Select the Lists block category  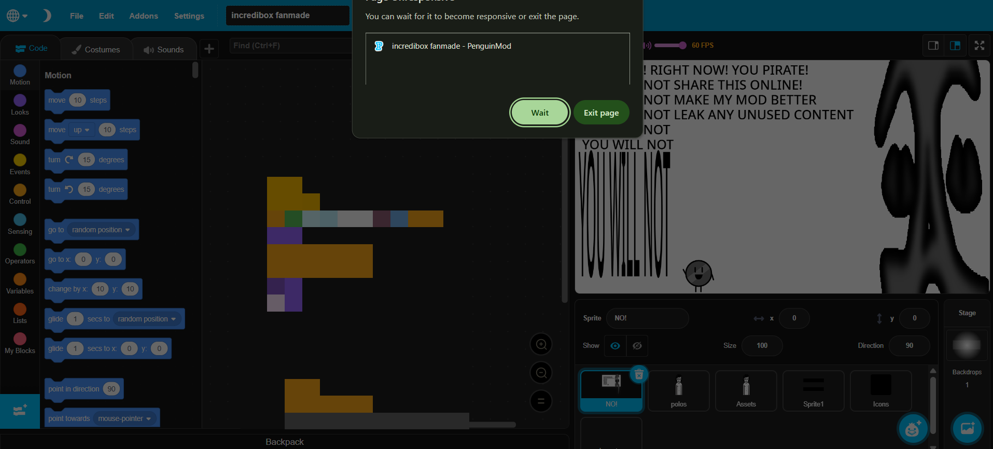pos(20,314)
